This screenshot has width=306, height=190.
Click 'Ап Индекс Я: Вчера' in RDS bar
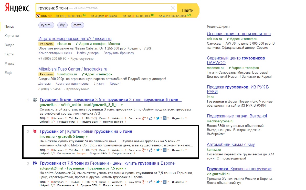pyautogui.click(x=104, y=16)
